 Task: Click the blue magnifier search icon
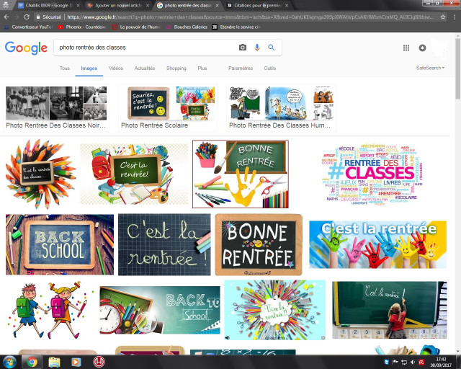(x=272, y=48)
